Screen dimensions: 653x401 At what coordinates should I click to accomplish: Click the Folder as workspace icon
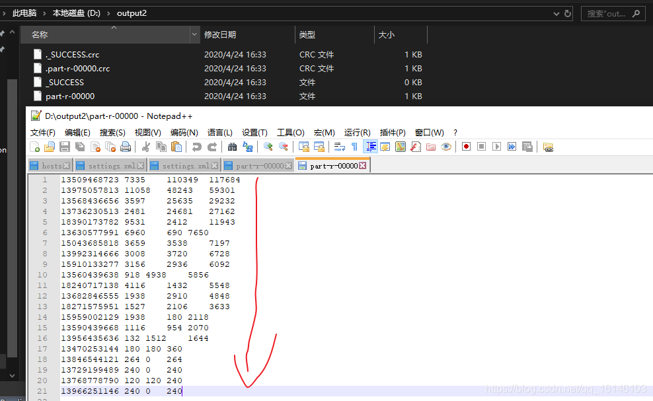point(431,147)
